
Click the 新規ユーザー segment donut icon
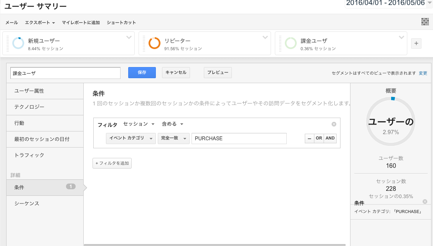(18, 43)
